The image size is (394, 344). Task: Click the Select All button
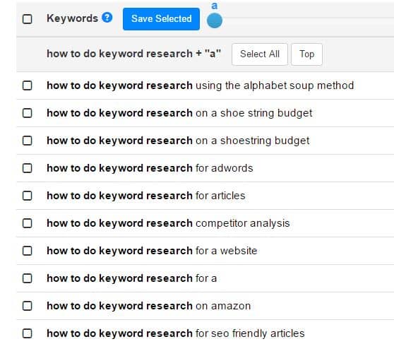pyautogui.click(x=260, y=54)
